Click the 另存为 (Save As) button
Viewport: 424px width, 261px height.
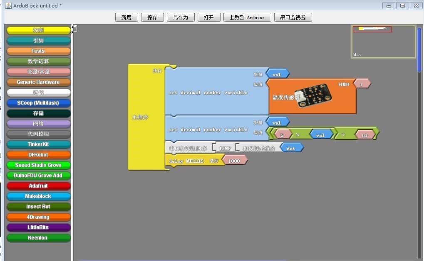pos(181,17)
